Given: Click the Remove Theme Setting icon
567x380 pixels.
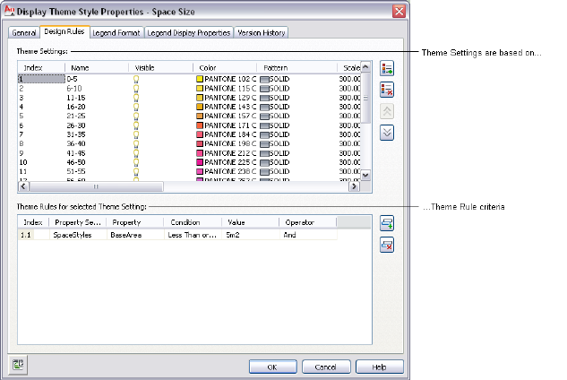Looking at the screenshot, I should tap(387, 90).
